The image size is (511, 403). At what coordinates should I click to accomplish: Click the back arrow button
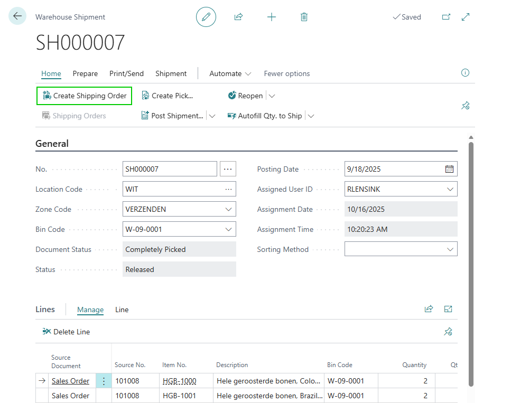17,16
